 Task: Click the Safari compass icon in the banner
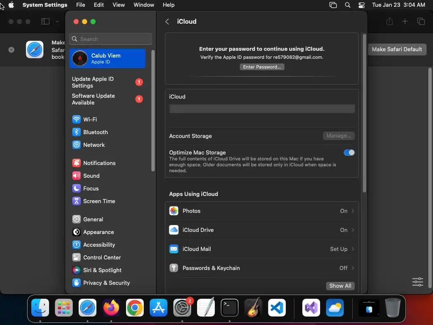click(x=35, y=50)
